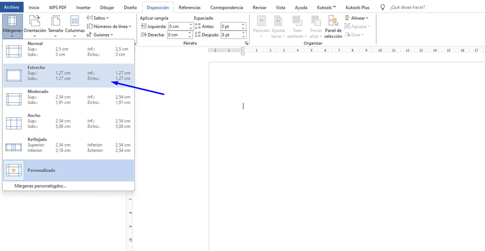Open the Panel de selección
The image size is (485, 251).
tap(333, 26)
